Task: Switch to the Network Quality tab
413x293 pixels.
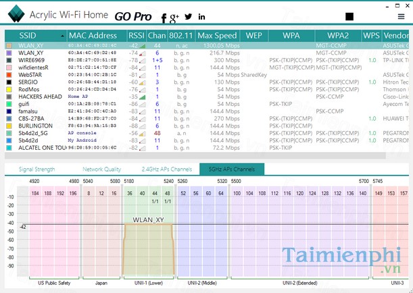Action: (101, 169)
